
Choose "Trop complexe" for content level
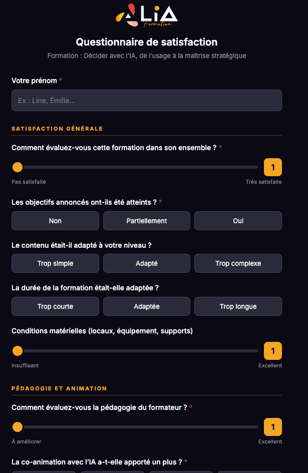(238, 263)
